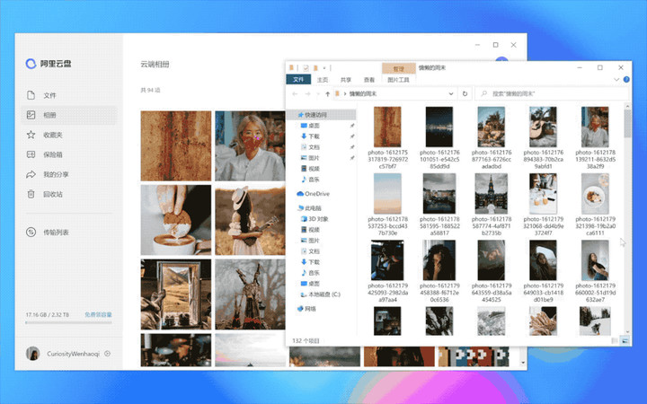Open the mountain window view photo in album
Screen dimensions: 647x404
(x=176, y=294)
